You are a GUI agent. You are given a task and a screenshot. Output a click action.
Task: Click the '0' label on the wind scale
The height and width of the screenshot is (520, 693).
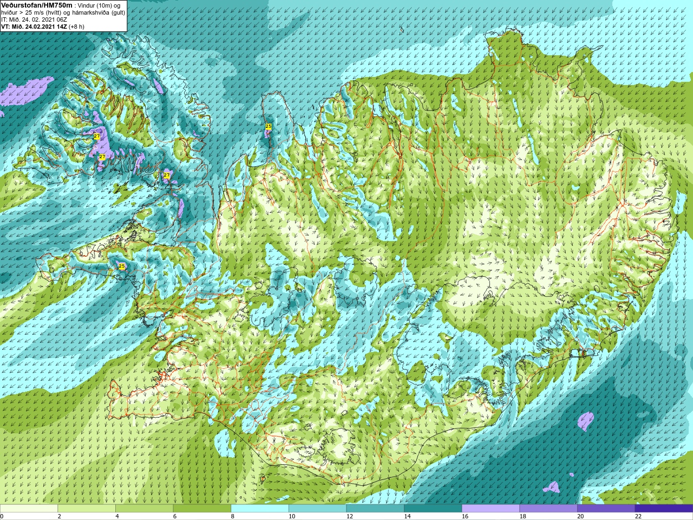click(2, 516)
